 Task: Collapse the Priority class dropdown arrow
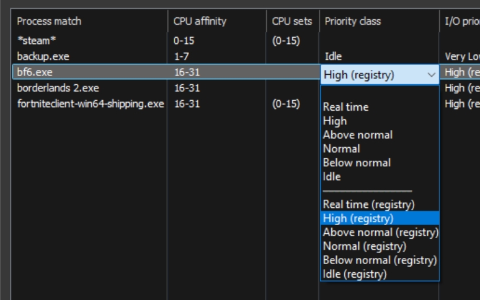(x=432, y=75)
